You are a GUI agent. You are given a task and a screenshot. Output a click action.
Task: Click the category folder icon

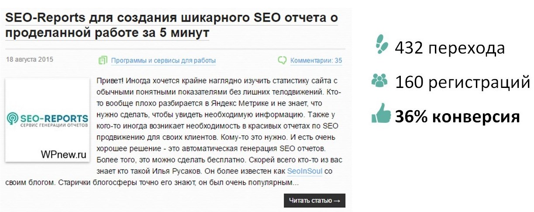coord(103,61)
